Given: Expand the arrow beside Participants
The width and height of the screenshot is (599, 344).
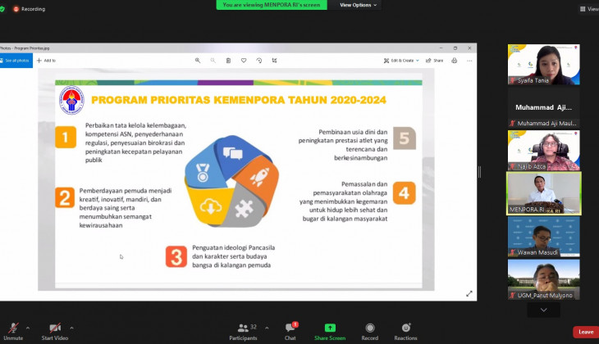Looking at the screenshot, I should click(267, 328).
